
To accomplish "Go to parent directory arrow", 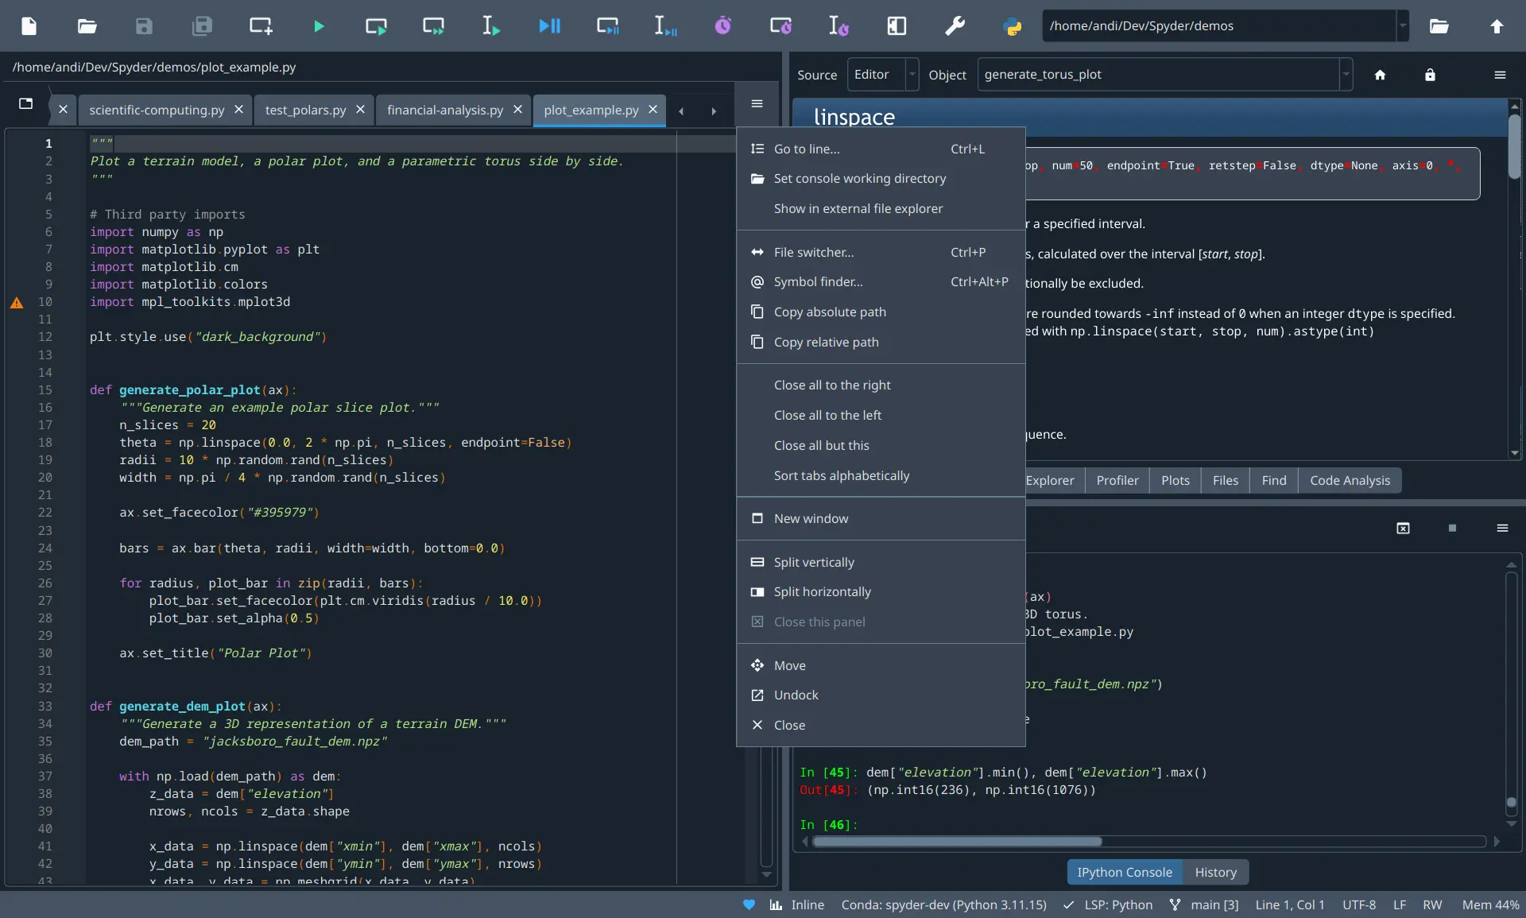I will coord(1497,26).
